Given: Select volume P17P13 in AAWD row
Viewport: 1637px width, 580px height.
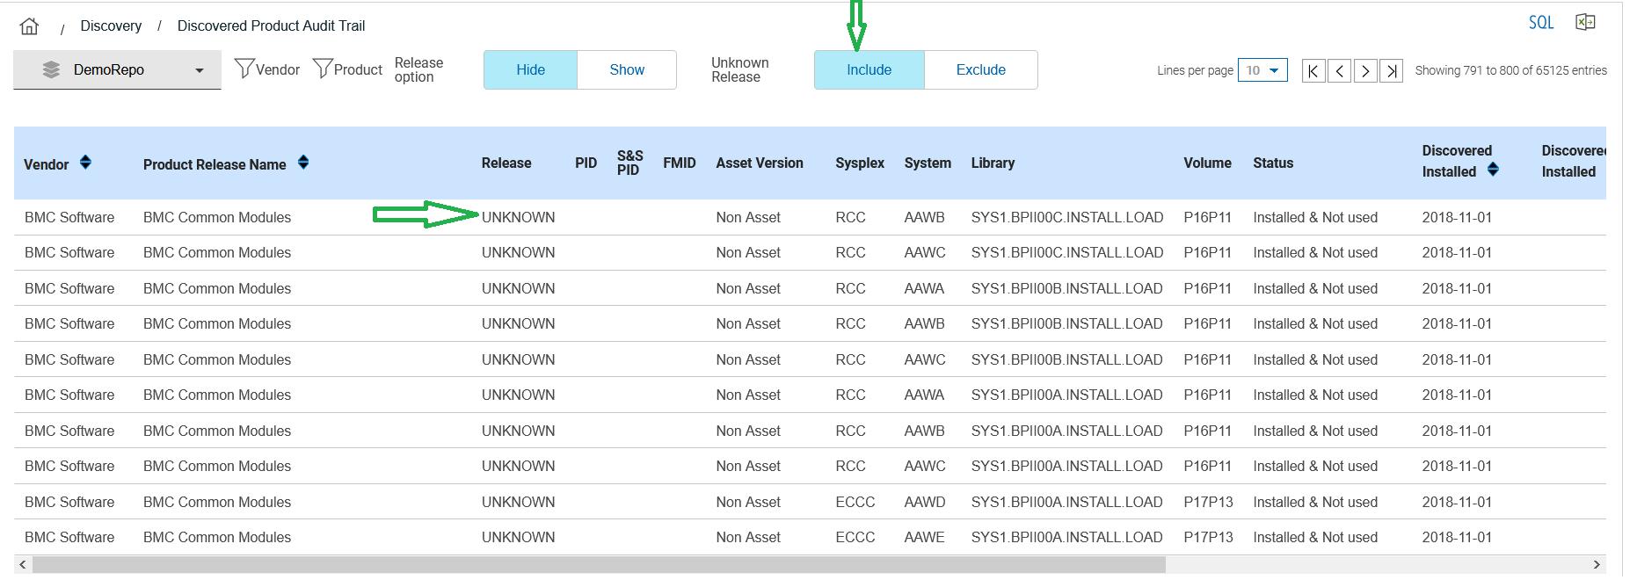Looking at the screenshot, I should click(1208, 502).
